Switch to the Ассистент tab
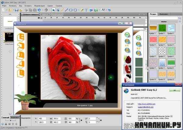 (x=15, y=118)
